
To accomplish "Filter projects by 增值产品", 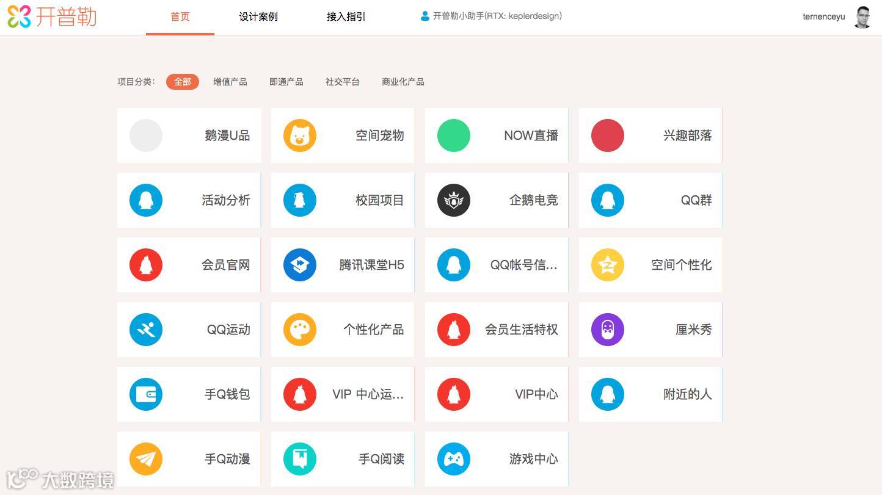I will pyautogui.click(x=230, y=82).
